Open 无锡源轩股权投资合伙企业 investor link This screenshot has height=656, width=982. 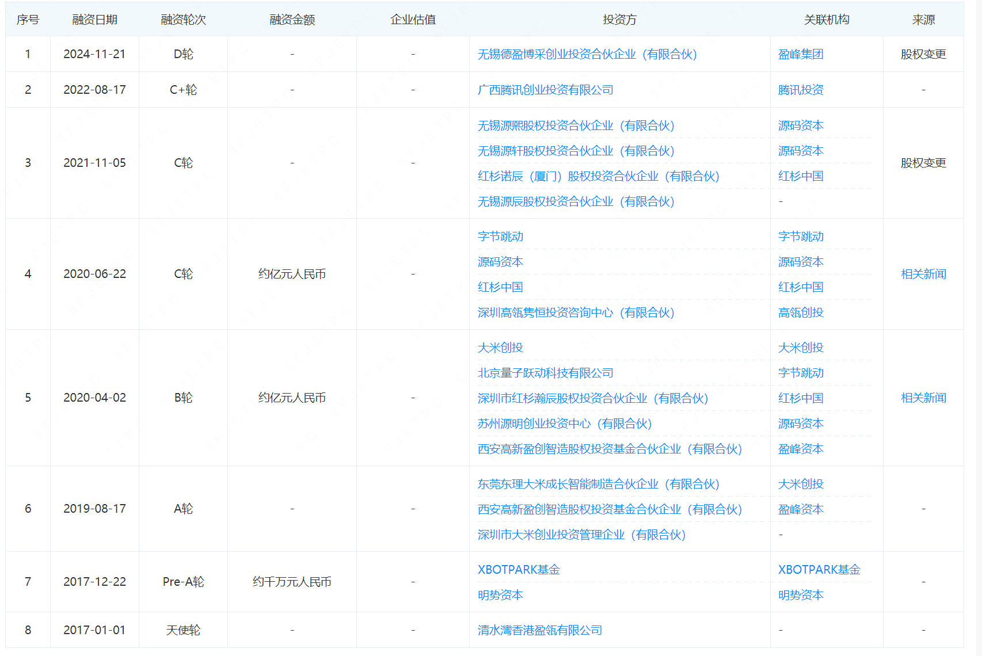[x=576, y=151]
